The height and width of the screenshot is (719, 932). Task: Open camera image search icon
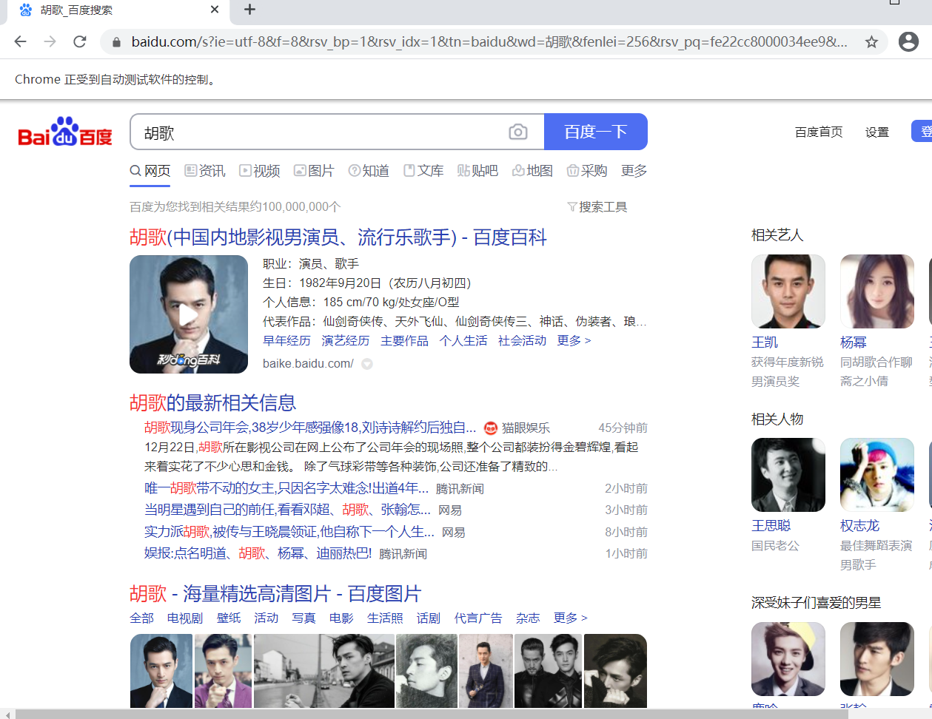tap(518, 132)
